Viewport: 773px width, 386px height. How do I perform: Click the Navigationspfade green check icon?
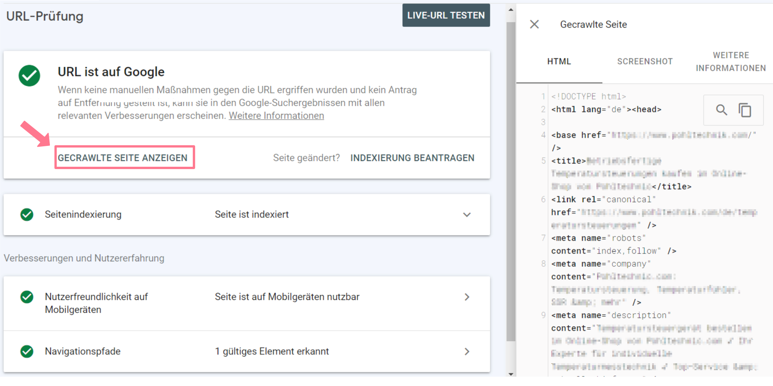click(27, 351)
